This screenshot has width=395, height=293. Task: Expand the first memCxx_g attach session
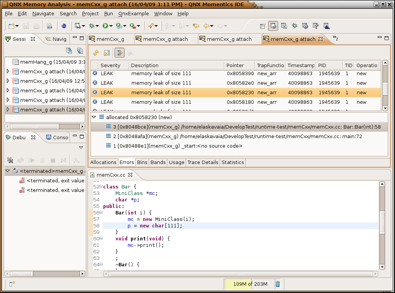pyautogui.click(x=8, y=71)
